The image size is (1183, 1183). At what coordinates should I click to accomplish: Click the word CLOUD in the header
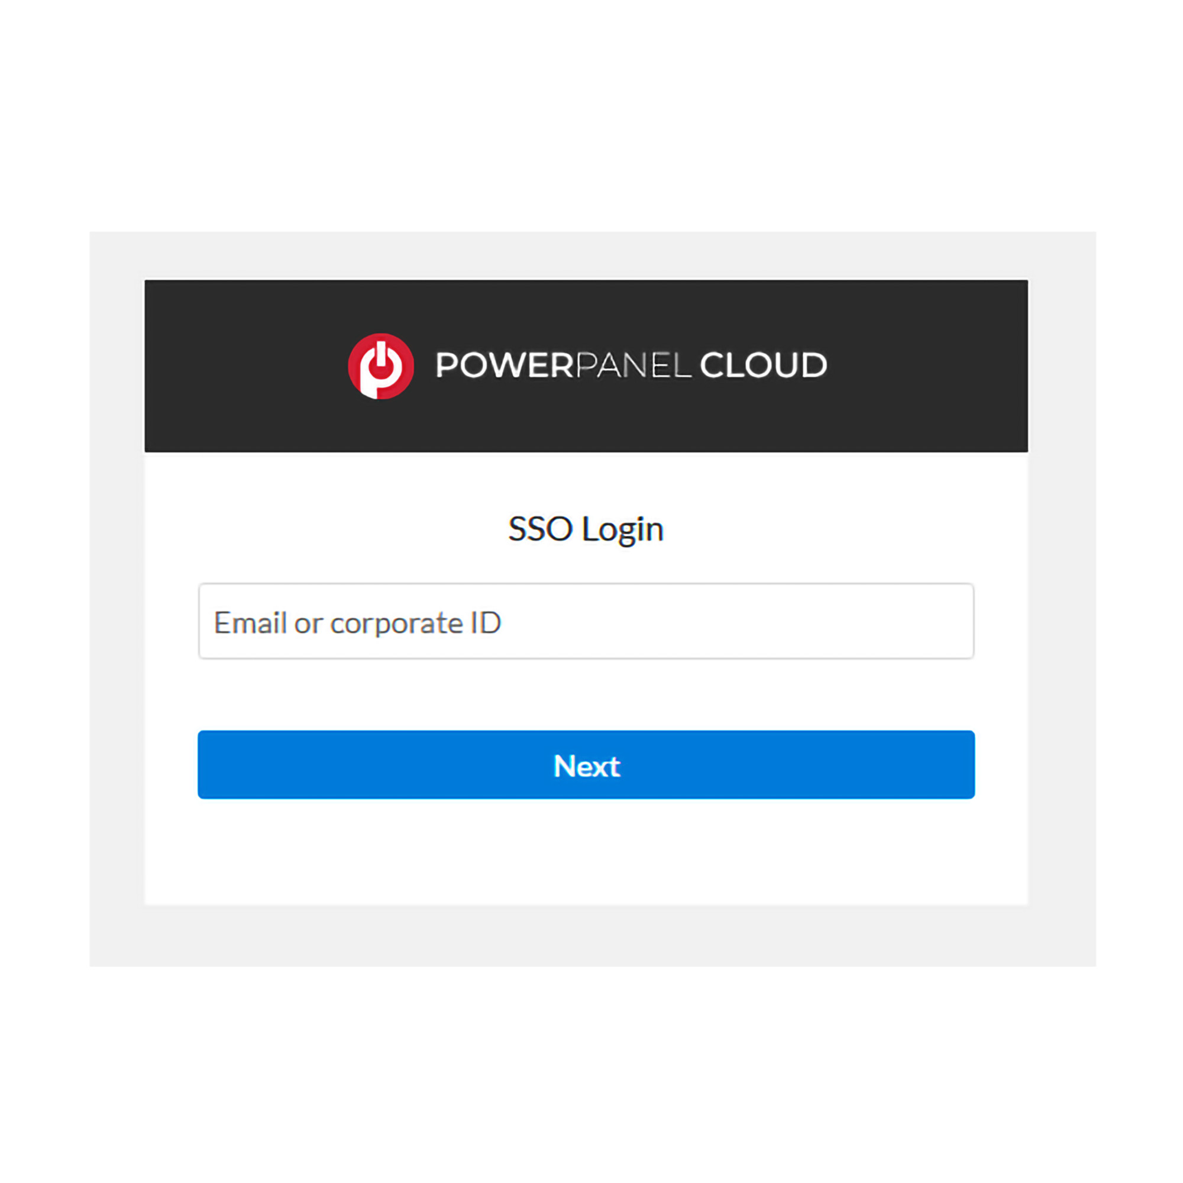point(763,366)
